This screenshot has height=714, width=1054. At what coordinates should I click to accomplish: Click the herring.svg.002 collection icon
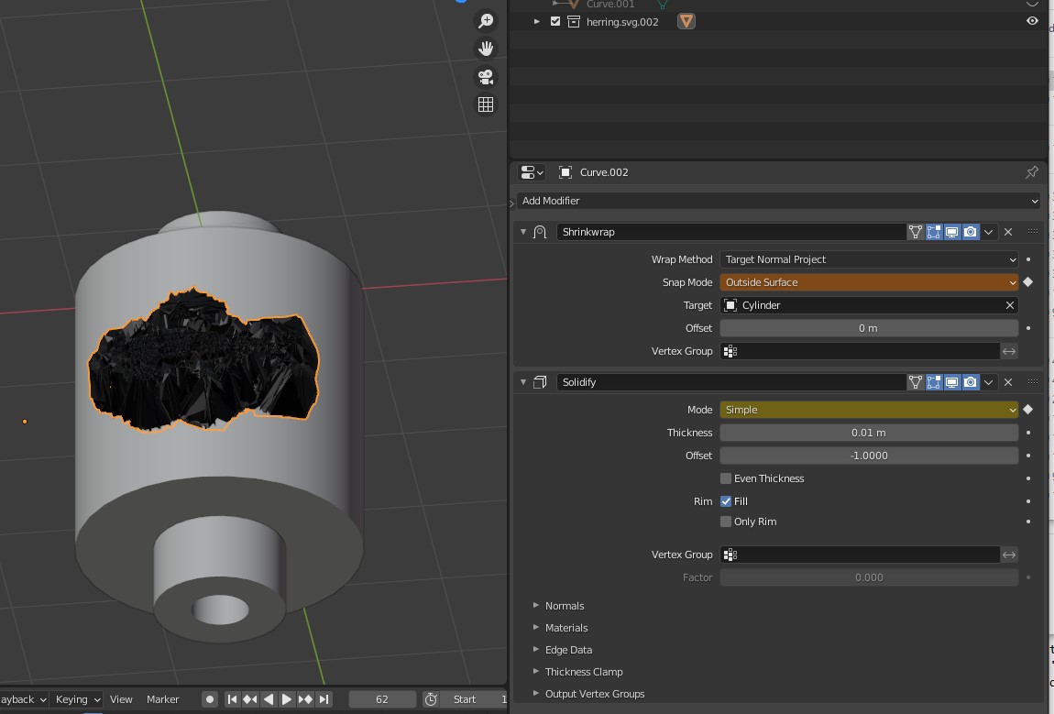pyautogui.click(x=573, y=20)
